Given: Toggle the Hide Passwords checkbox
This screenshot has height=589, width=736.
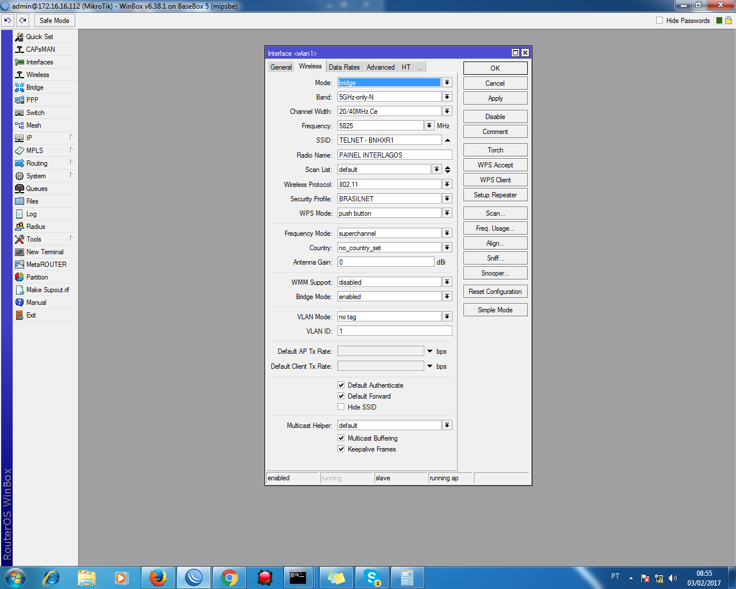Looking at the screenshot, I should tap(660, 20).
